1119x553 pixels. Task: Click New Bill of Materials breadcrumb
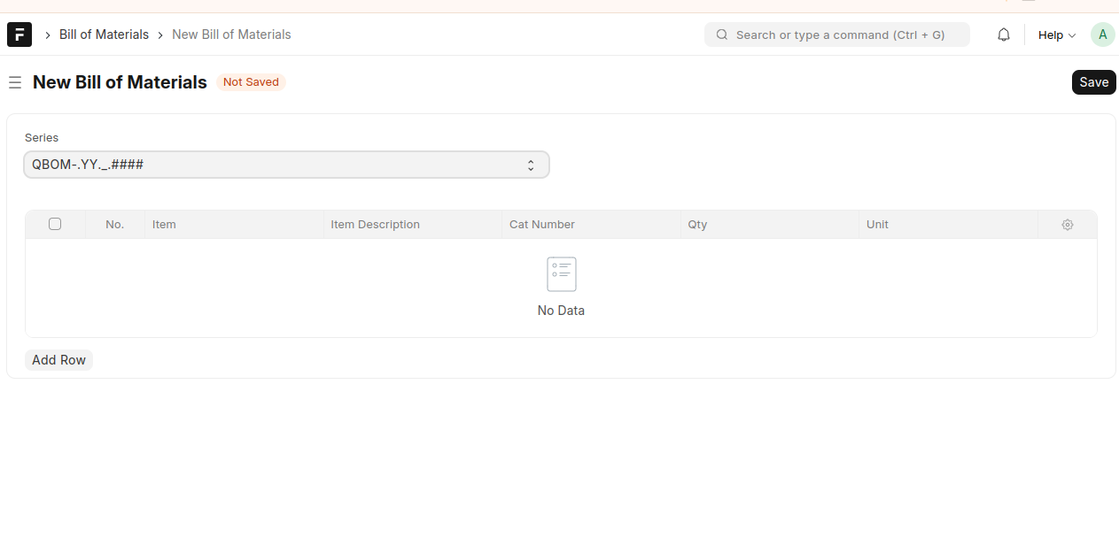click(x=231, y=35)
